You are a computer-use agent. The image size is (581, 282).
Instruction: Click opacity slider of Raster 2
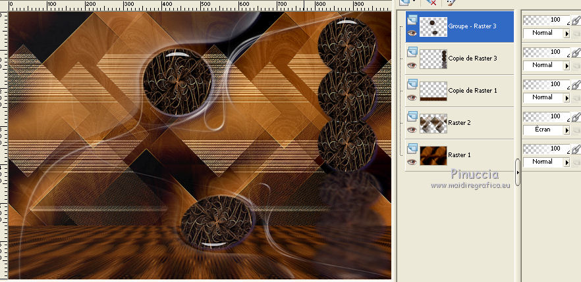tap(547, 117)
